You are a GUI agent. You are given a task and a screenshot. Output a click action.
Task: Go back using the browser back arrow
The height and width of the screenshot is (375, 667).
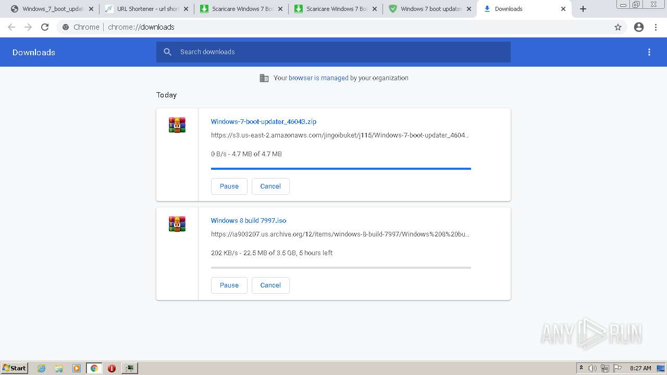click(11, 27)
